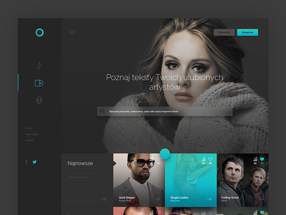This screenshot has height=215, width=286.
Task: Unlike Feeling Good via cyan heart
Action: tap(262, 159)
